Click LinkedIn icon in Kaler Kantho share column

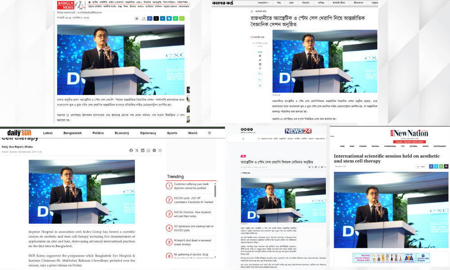(x=260, y=64)
